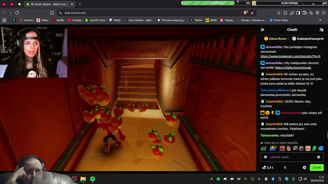Open the Torrents bookmark

tap(26, 20)
